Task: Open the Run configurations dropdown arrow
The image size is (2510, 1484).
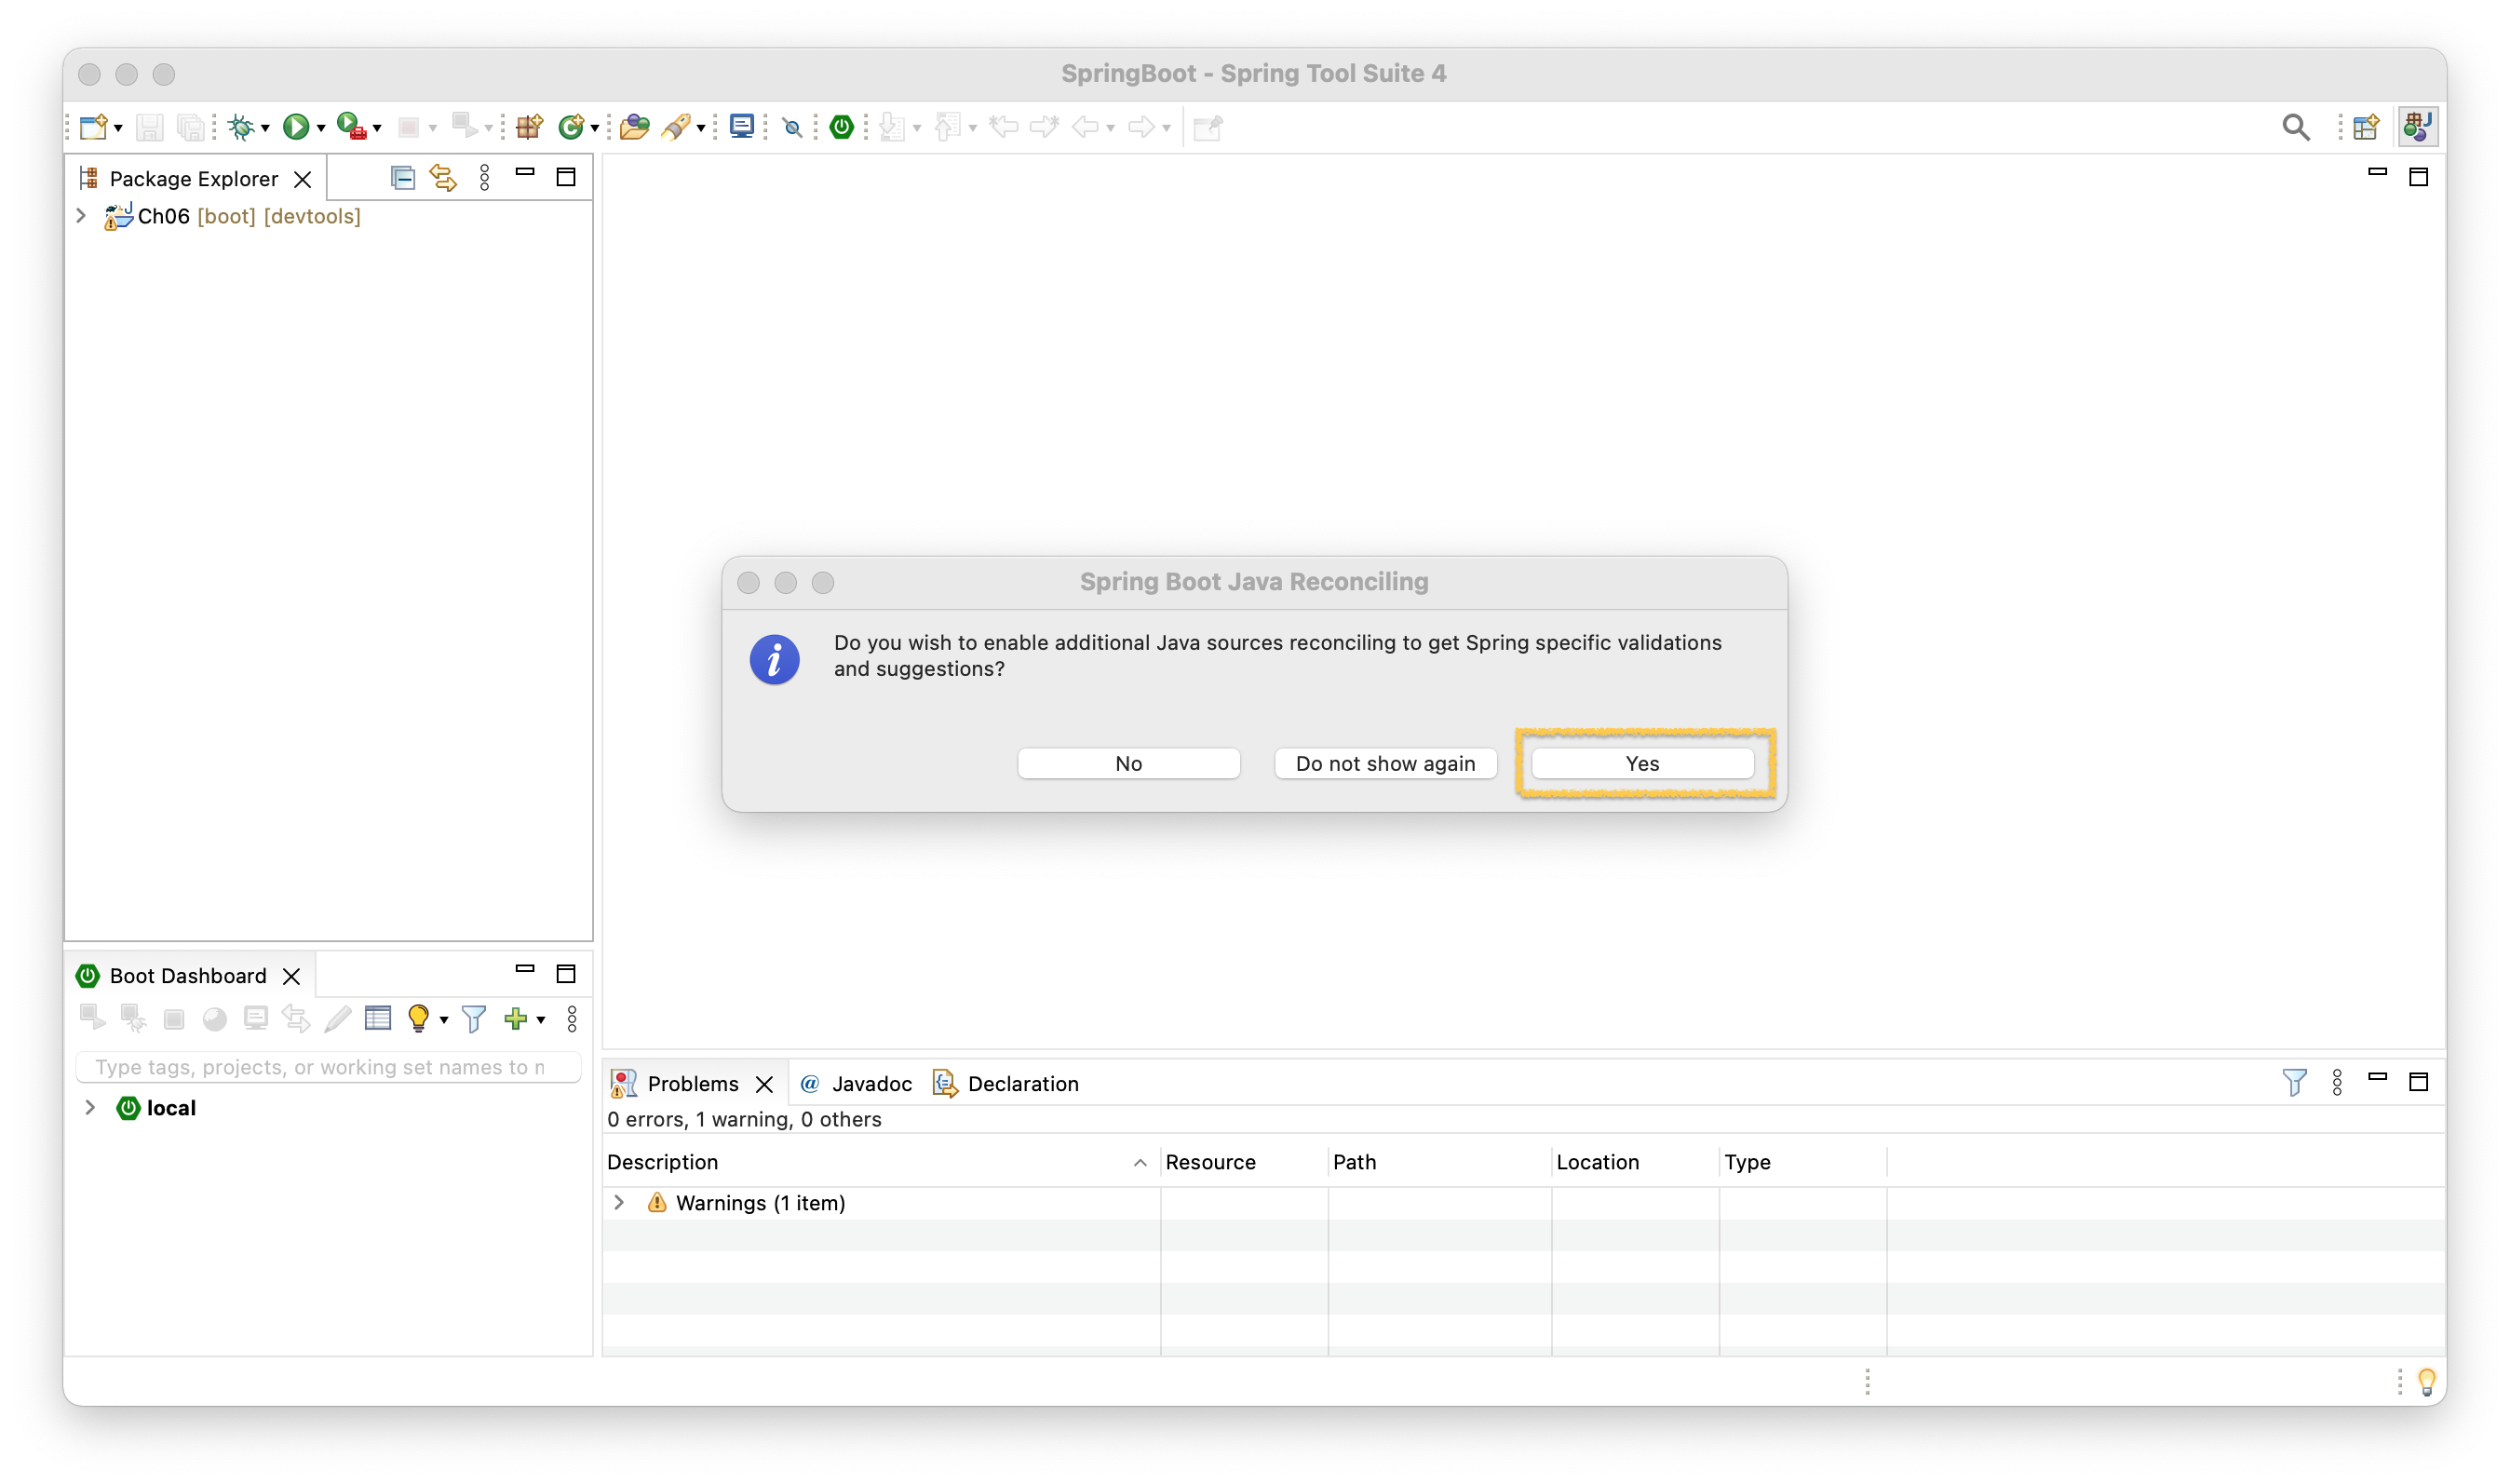Action: [x=321, y=129]
